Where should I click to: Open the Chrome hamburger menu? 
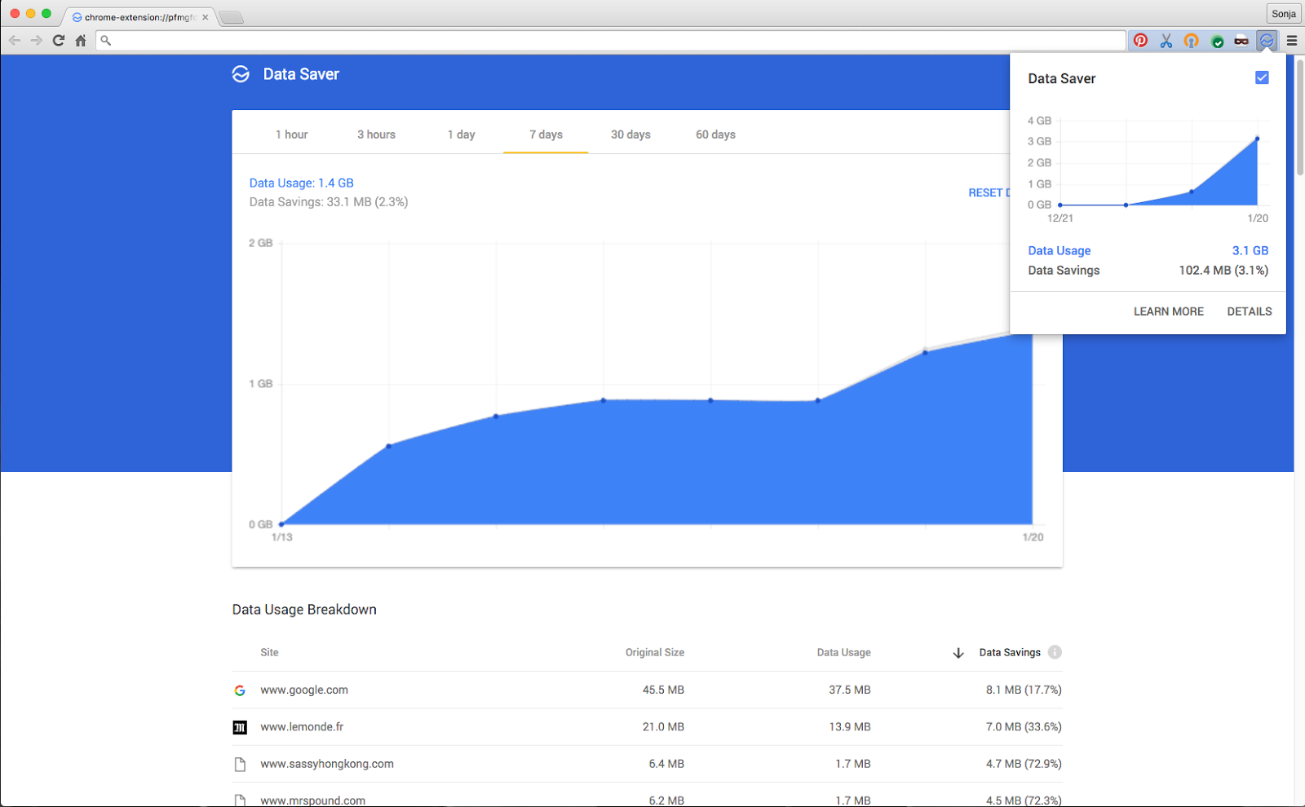tap(1291, 40)
